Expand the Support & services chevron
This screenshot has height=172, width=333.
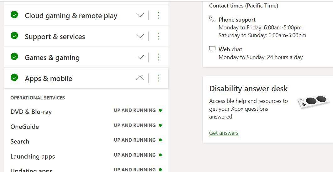click(140, 36)
